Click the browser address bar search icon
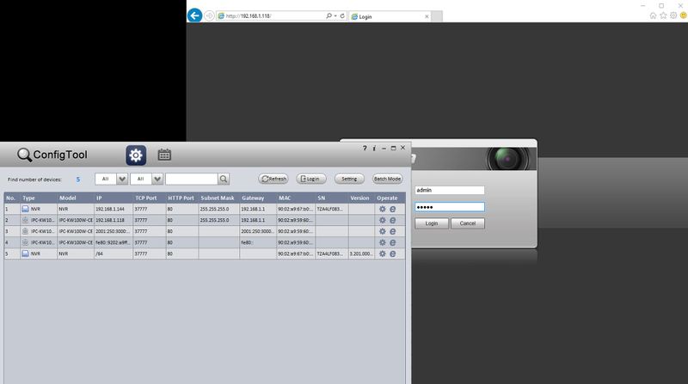 point(329,15)
